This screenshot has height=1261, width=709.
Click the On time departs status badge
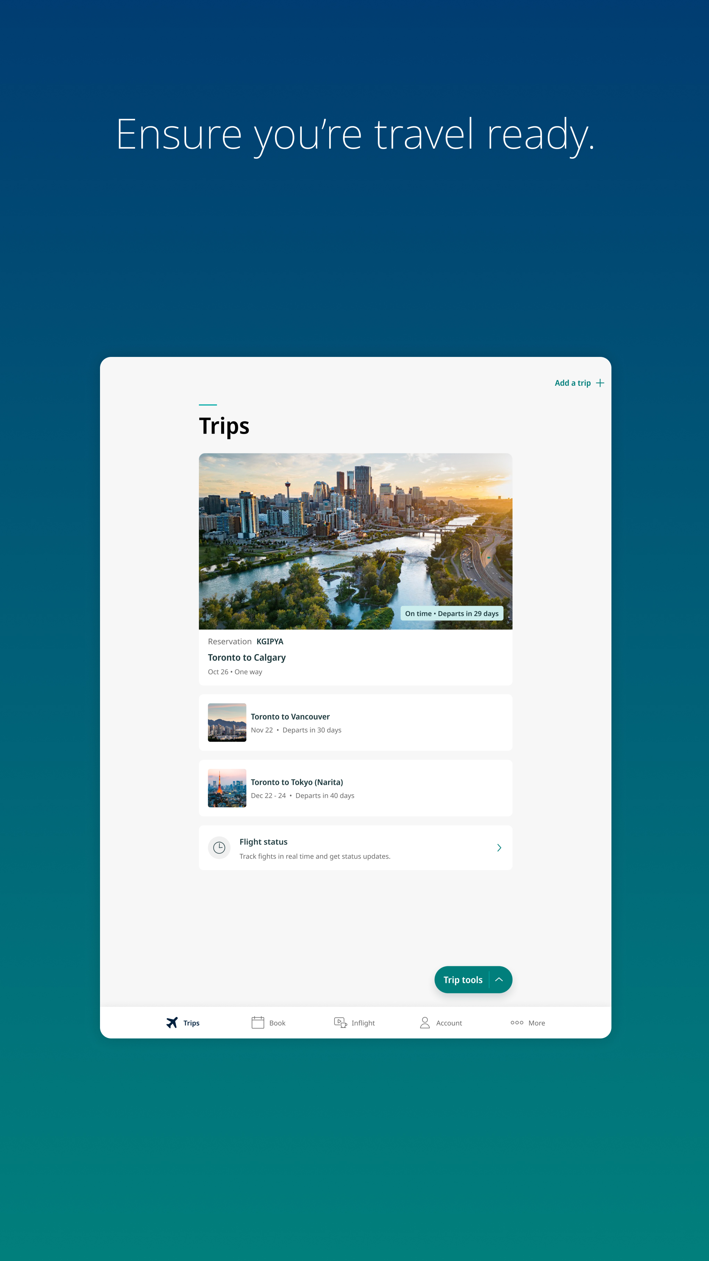(451, 613)
